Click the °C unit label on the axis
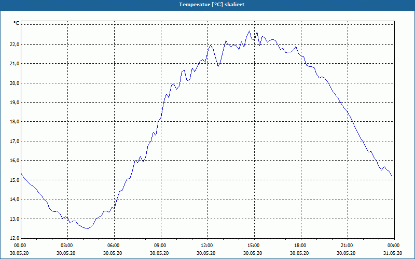This screenshot has width=415, height=259. [17, 23]
